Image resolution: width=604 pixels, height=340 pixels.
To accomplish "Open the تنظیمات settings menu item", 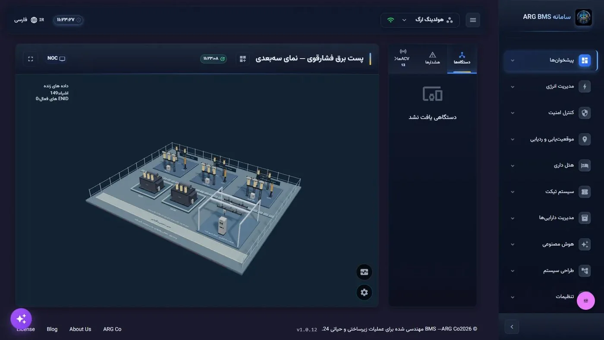I will [551, 297].
